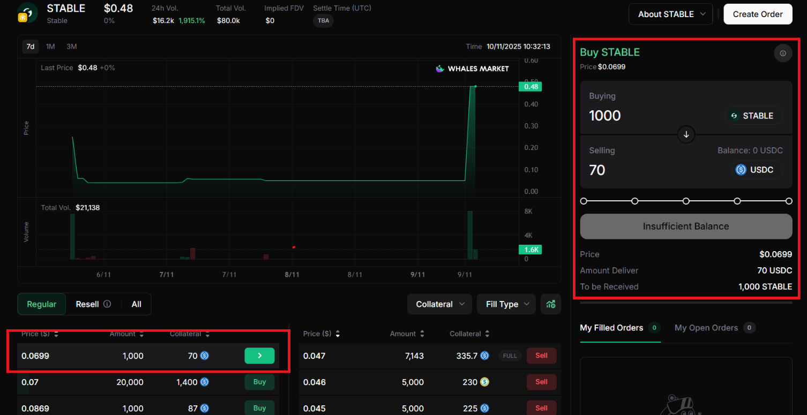Click the Create Order button
The width and height of the screenshot is (807, 415).
(757, 14)
